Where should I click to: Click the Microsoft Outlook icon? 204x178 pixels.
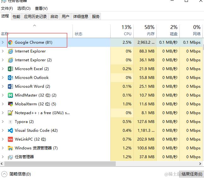pos(10,78)
